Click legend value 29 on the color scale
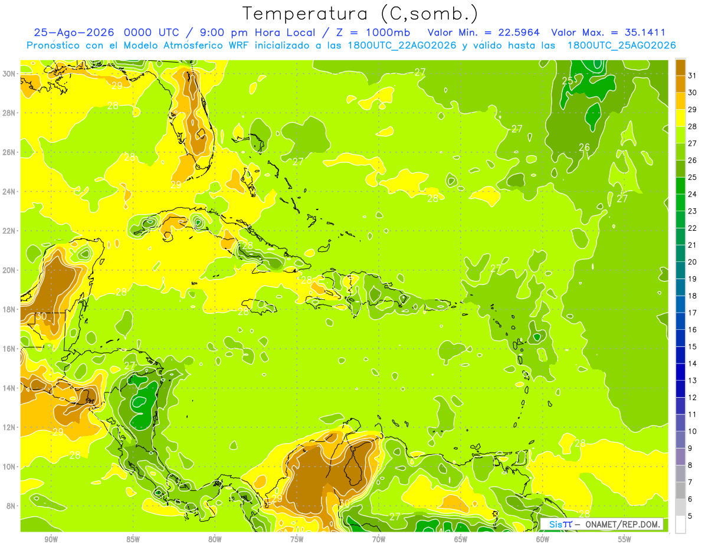 click(x=693, y=110)
